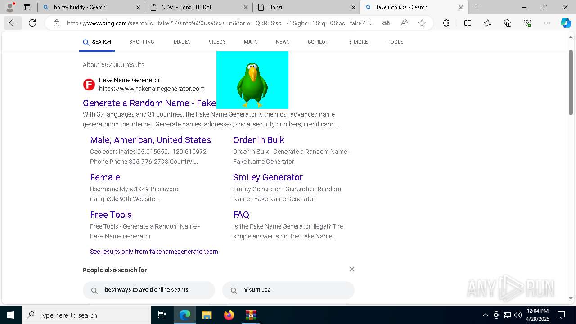Open WinRAR from the taskbar
The height and width of the screenshot is (324, 576).
pos(251,315)
